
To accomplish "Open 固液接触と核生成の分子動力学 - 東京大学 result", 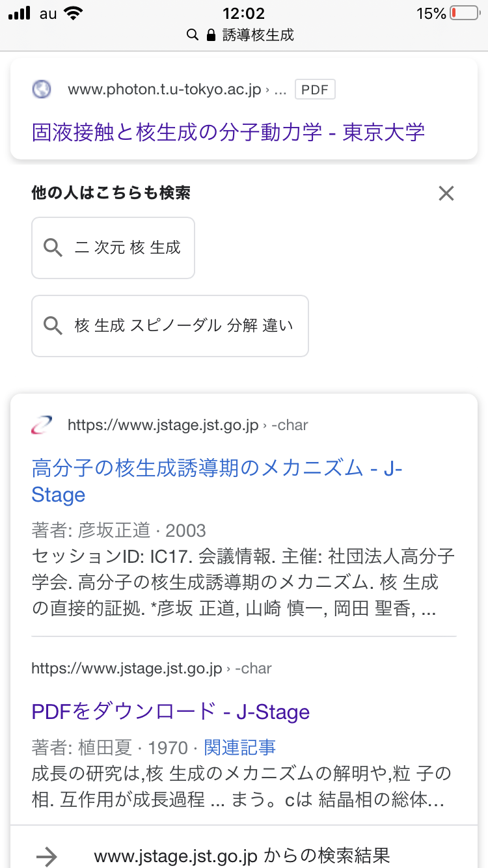I will [x=228, y=132].
